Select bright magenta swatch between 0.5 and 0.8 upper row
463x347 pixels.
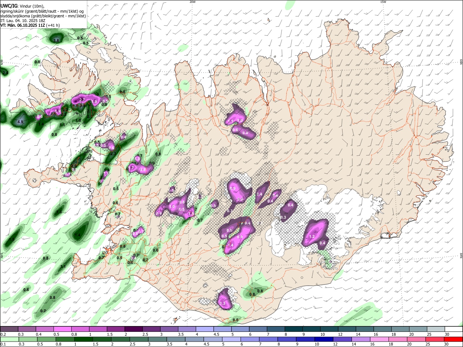[x=62, y=329]
